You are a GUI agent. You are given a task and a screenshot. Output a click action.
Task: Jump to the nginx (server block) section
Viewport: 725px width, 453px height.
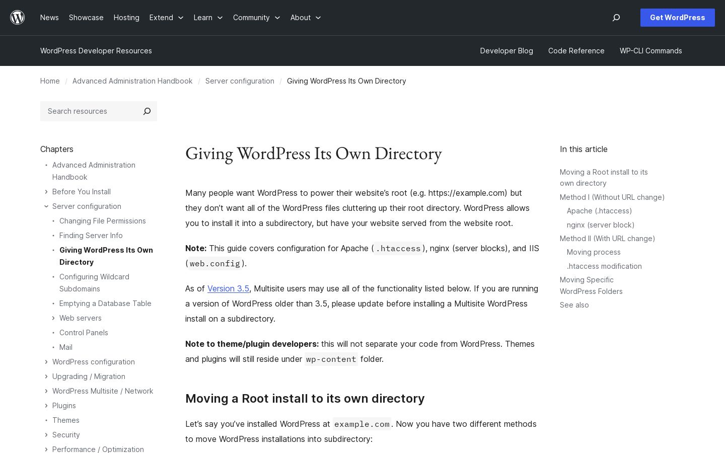point(600,225)
